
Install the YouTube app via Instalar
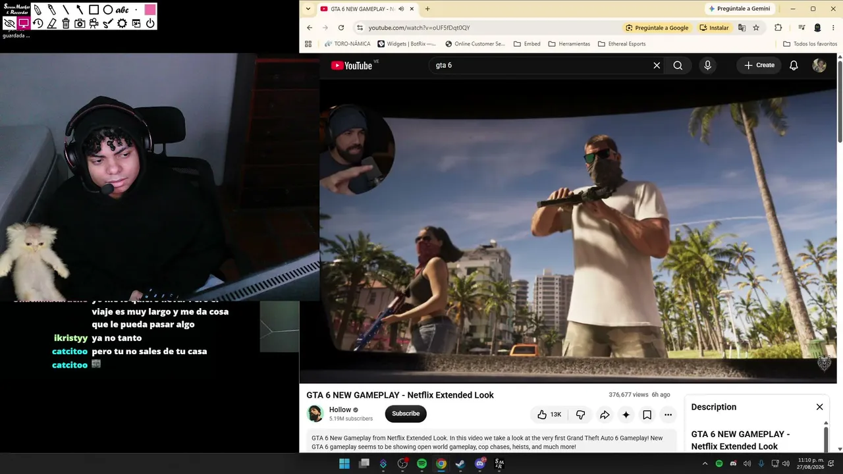point(715,28)
